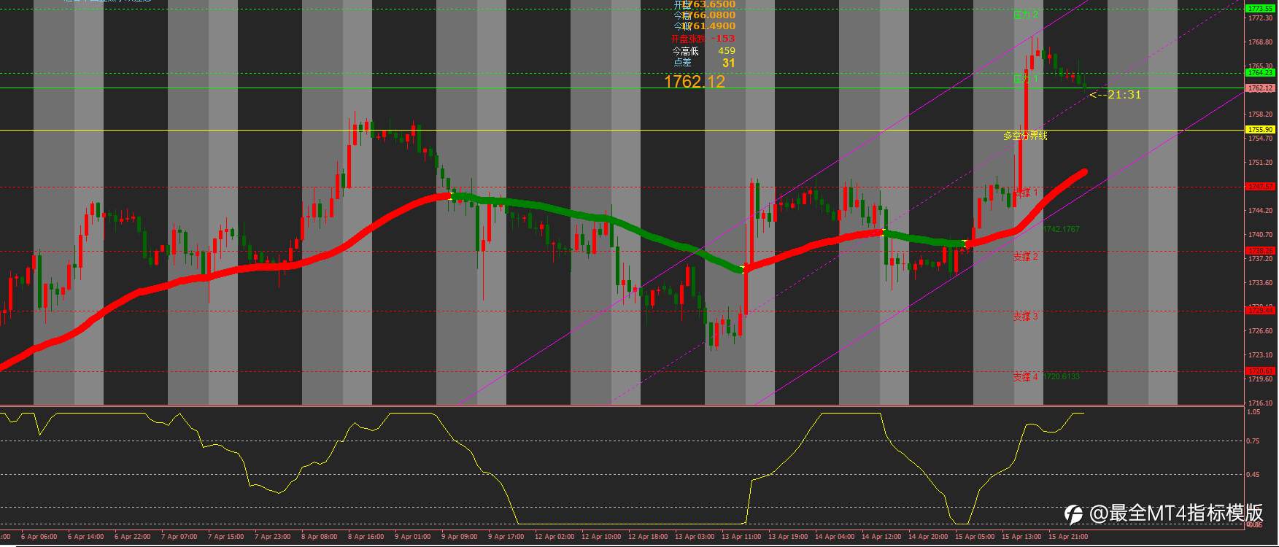Click the 13 Apr 03:00 time label
The width and height of the screenshot is (1279, 547).
pos(695,537)
